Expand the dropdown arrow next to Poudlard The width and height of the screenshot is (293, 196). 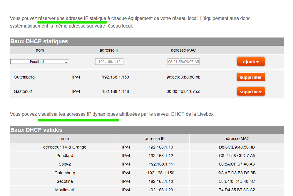[67, 62]
